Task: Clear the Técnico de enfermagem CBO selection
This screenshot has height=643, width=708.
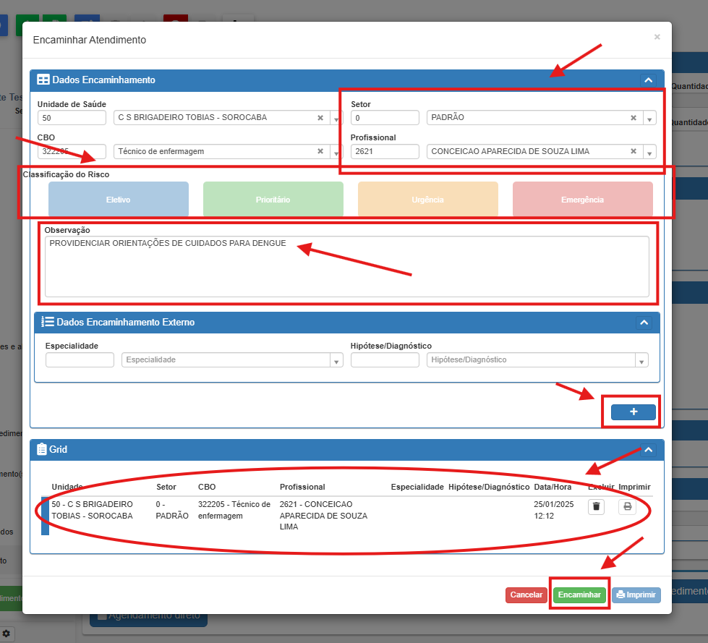Action: [320, 152]
